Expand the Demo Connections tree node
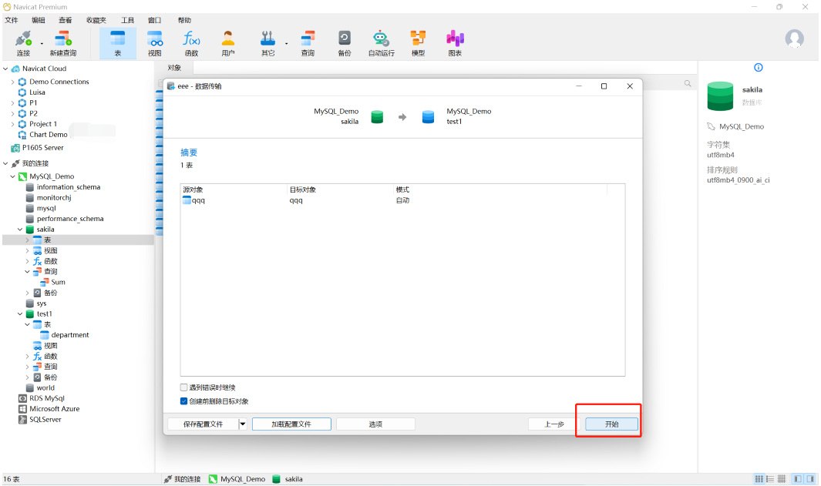The height and width of the screenshot is (486, 821). point(13,82)
